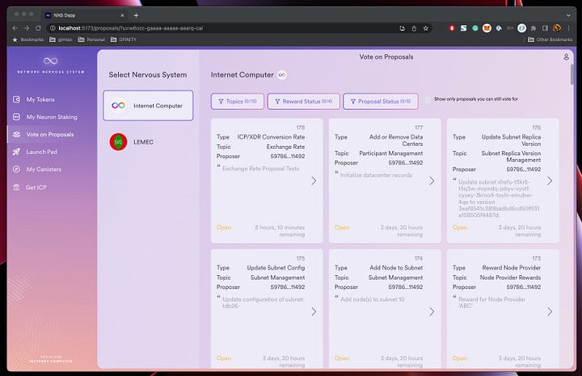
Task: Open proposal 178 via its chevron arrow
Action: [x=314, y=181]
